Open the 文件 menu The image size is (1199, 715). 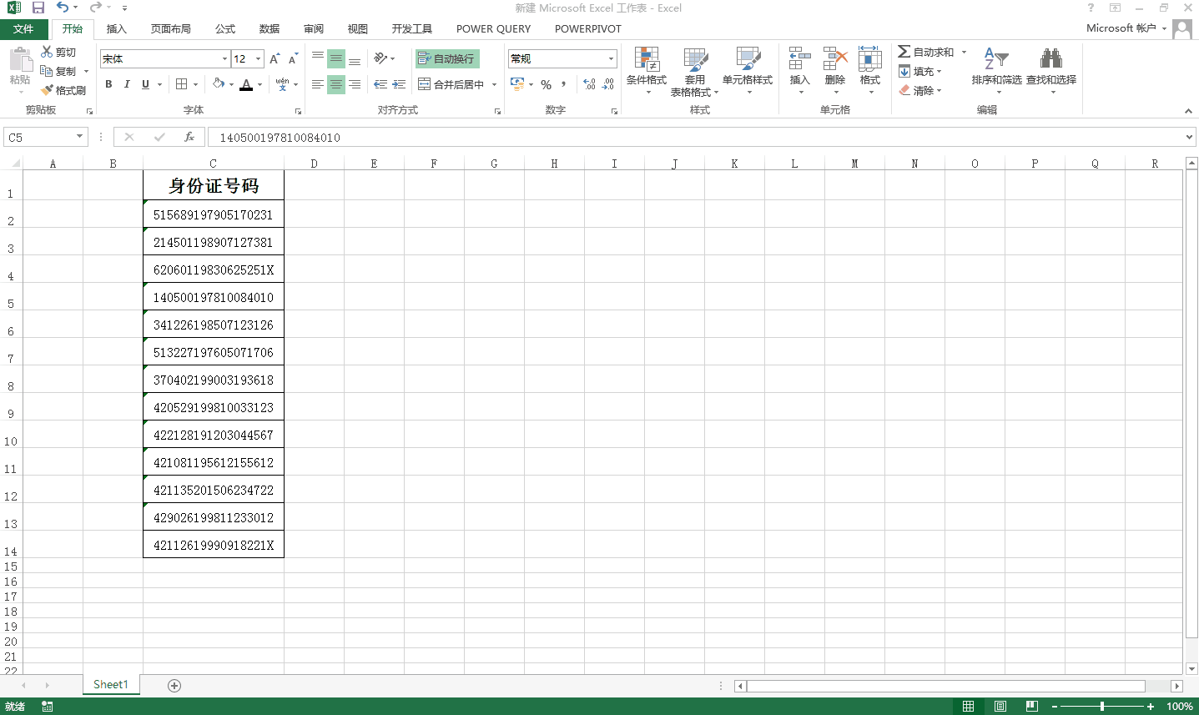click(23, 28)
